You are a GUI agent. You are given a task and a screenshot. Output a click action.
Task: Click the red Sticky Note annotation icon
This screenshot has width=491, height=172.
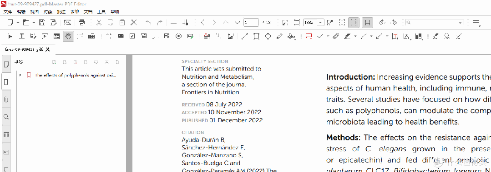click(309, 37)
